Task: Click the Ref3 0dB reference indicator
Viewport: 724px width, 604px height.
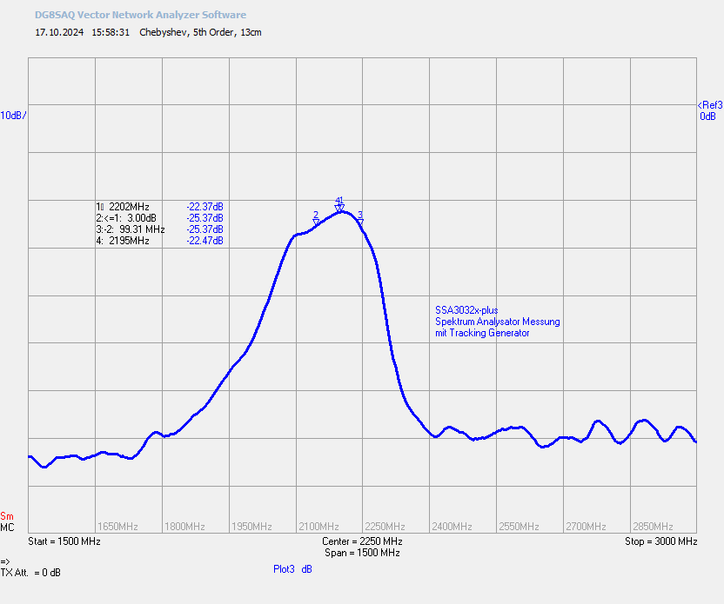Action: (710, 110)
